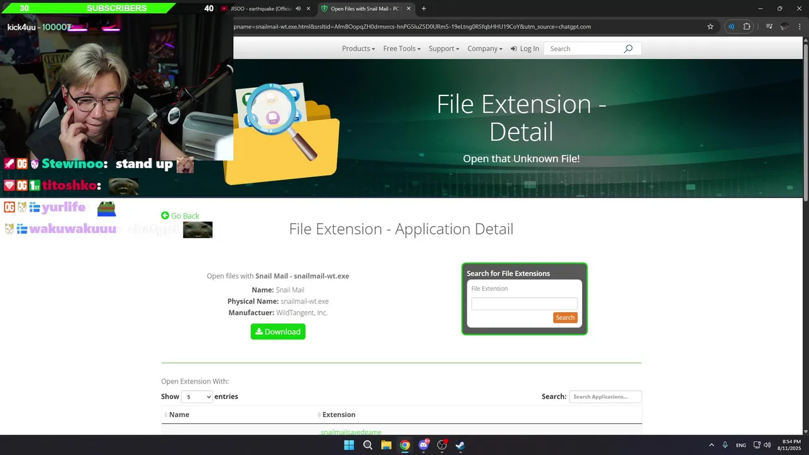Open Windows taskbar search

(x=367, y=446)
